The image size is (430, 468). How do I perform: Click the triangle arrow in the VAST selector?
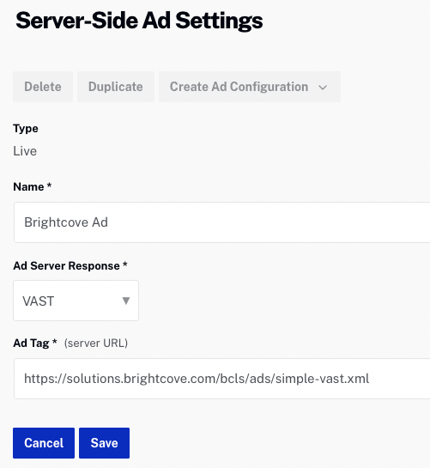[x=126, y=301]
